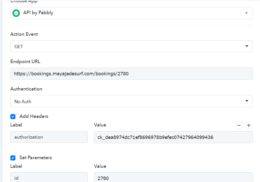
Task: Uncheck the Set Parameters checkbox
Action: [x=13, y=158]
